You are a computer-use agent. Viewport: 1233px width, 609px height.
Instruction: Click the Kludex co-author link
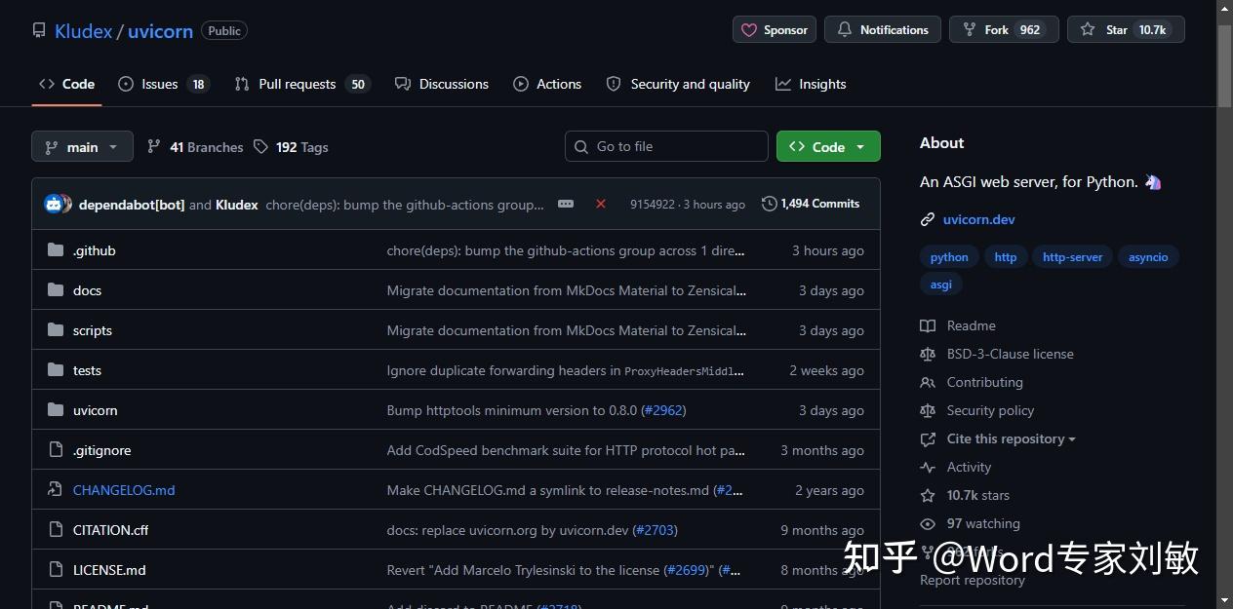[x=236, y=205]
